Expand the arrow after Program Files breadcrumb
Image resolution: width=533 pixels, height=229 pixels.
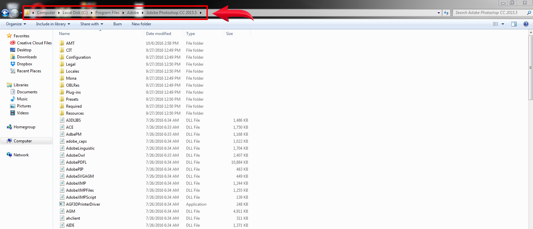(x=123, y=13)
